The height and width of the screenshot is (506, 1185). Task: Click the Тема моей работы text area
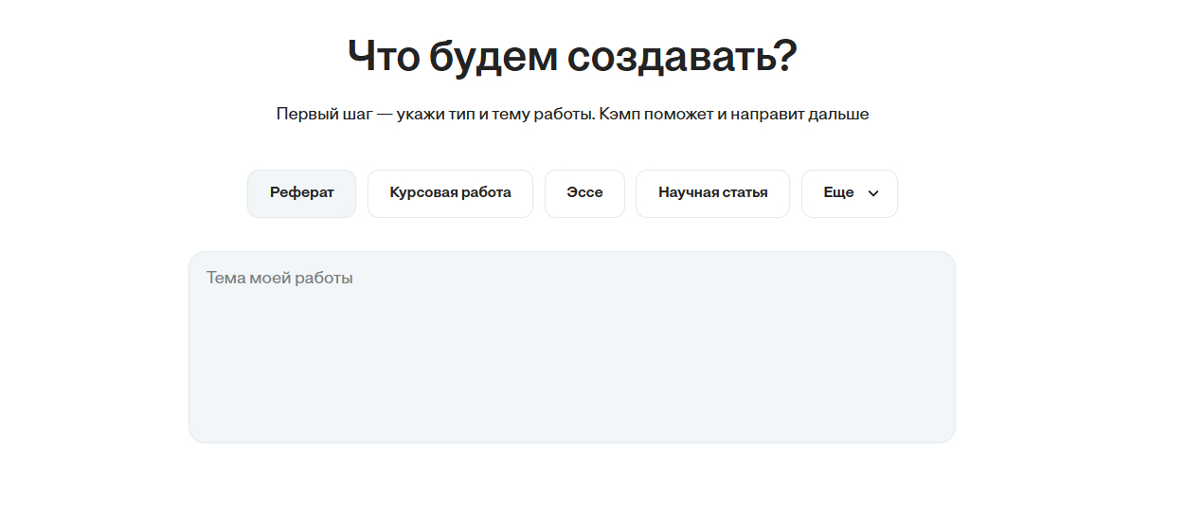point(571,346)
